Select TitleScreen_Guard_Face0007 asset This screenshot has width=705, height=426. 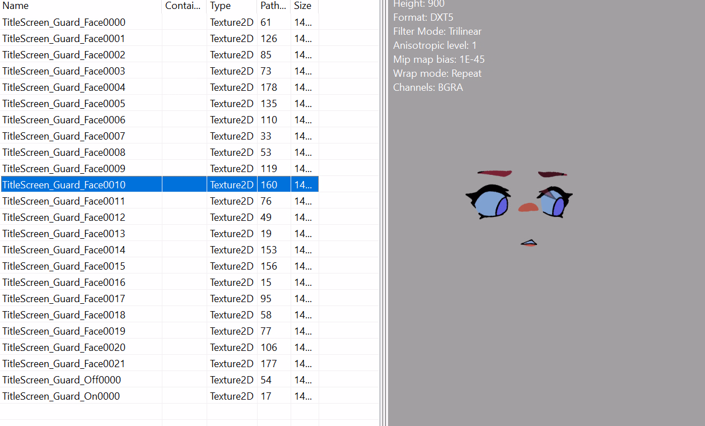[64, 136]
